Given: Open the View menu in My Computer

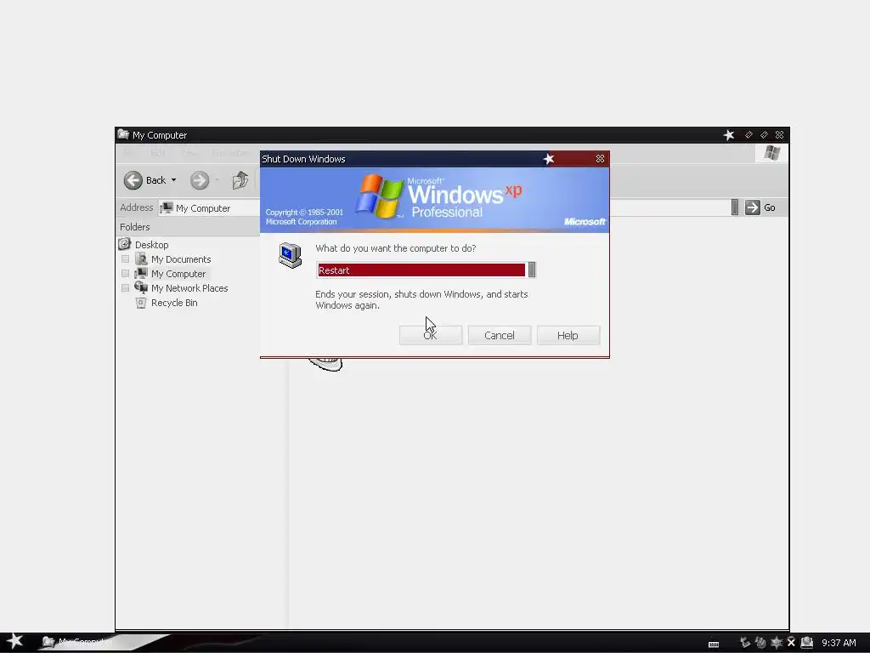Looking at the screenshot, I should 189,153.
